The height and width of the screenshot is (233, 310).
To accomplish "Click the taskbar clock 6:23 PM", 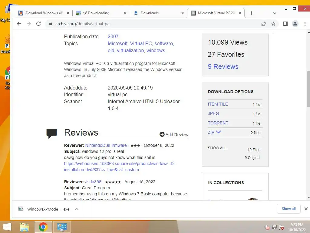I will coord(297,225).
